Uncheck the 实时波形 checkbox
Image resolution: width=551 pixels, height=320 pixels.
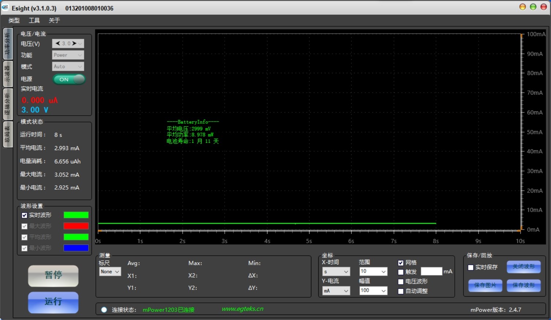25,215
